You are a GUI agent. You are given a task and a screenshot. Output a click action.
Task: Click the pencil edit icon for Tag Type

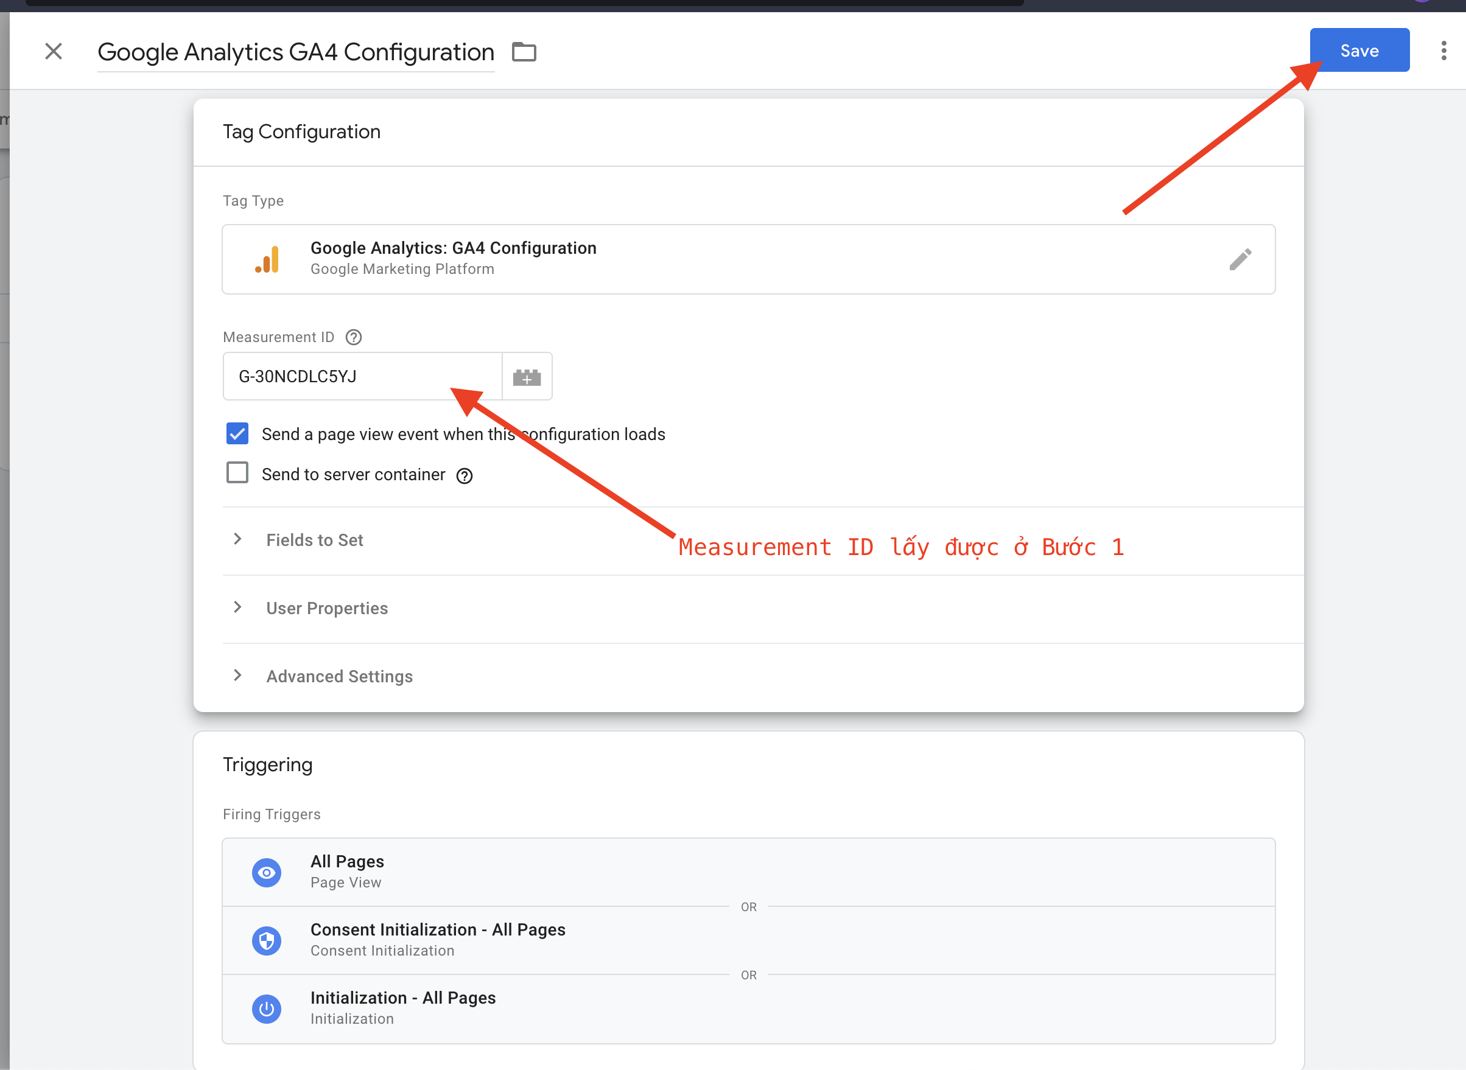click(1240, 260)
